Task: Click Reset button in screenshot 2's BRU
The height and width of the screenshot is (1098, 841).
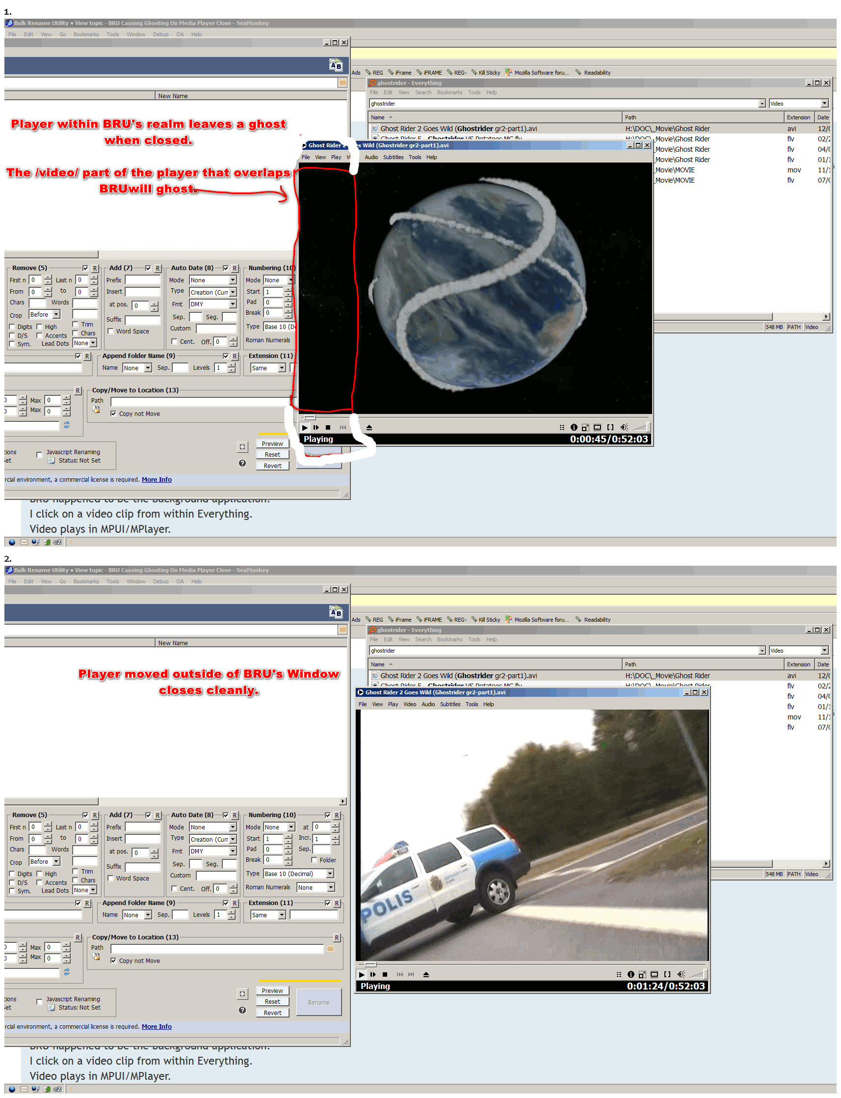Action: point(272,1002)
